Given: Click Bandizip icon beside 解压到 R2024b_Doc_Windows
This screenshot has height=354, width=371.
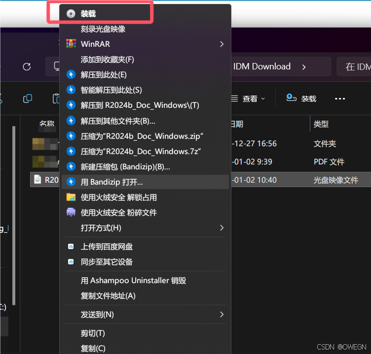Looking at the screenshot, I should coord(71,105).
